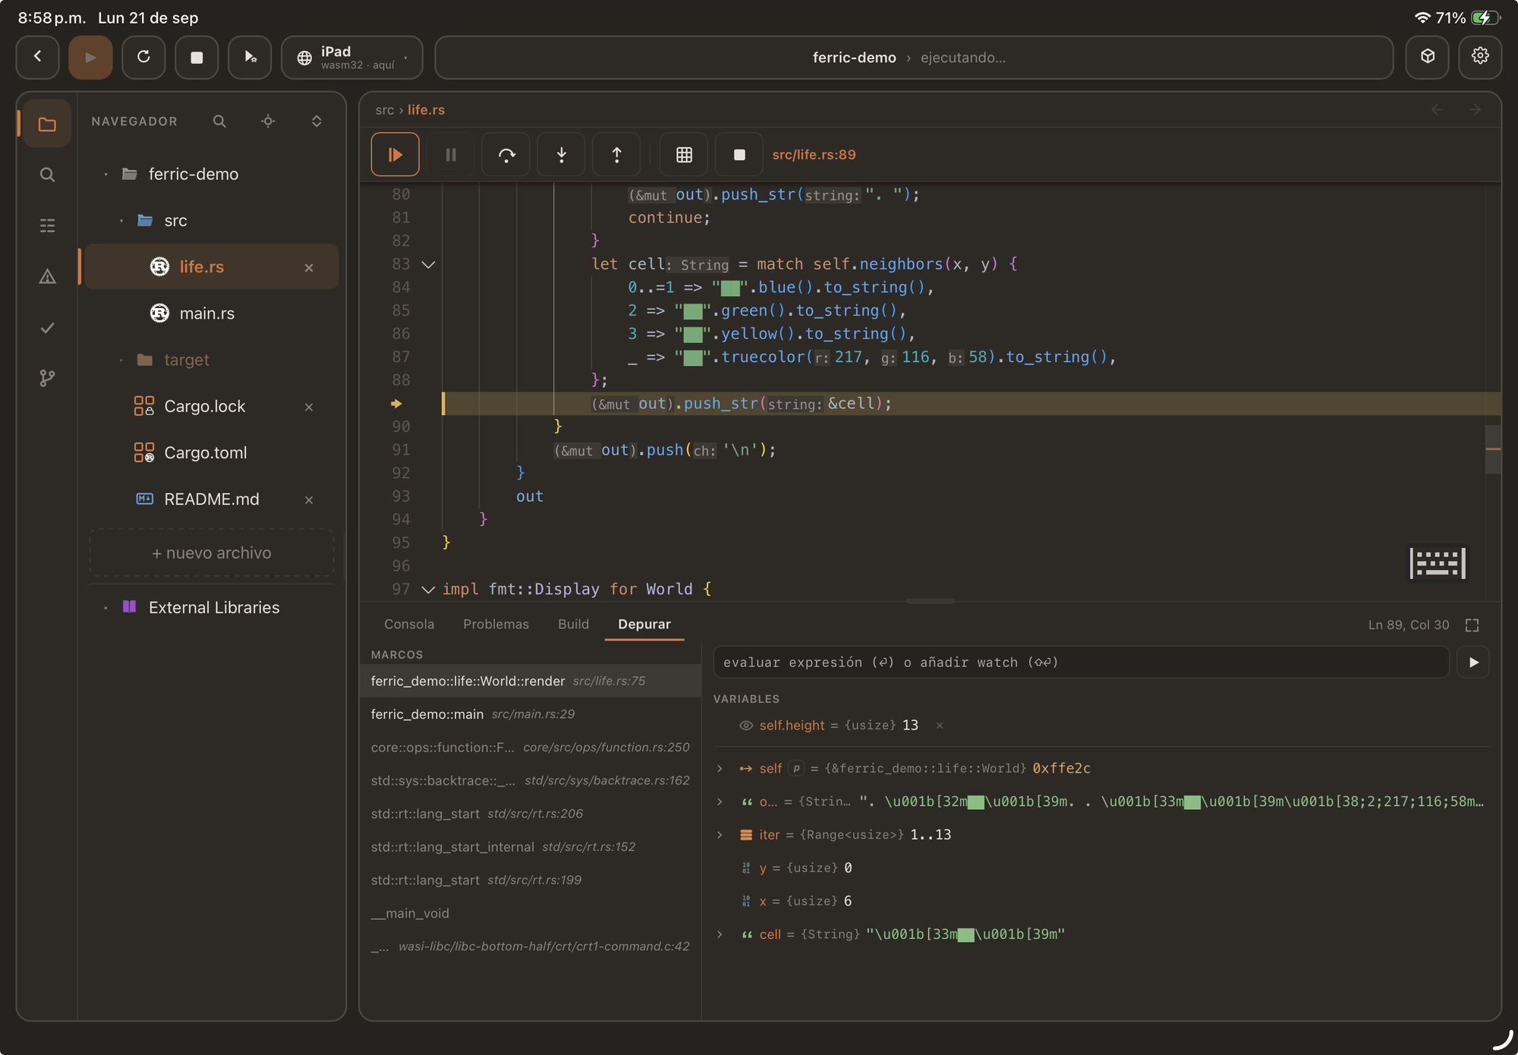Open memory grid view in debugger
The height and width of the screenshot is (1055, 1518).
click(x=684, y=155)
